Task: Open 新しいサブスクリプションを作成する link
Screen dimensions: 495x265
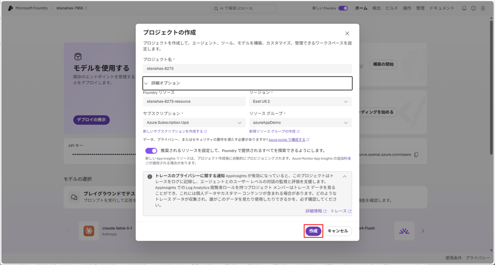Action: click(x=175, y=131)
